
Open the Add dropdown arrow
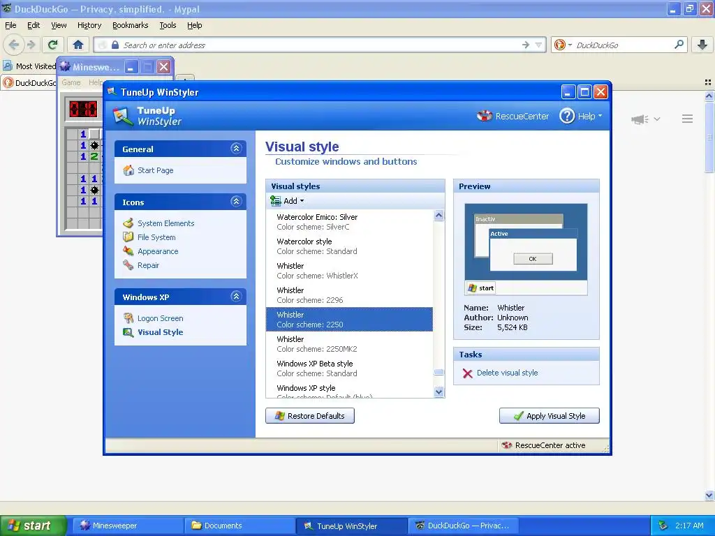302,201
